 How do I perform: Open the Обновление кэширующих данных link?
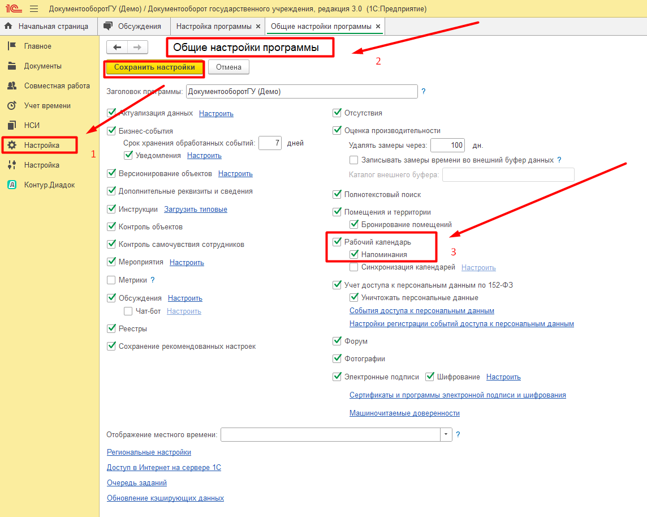pos(166,498)
